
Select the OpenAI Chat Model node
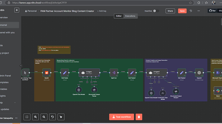point(79,90)
